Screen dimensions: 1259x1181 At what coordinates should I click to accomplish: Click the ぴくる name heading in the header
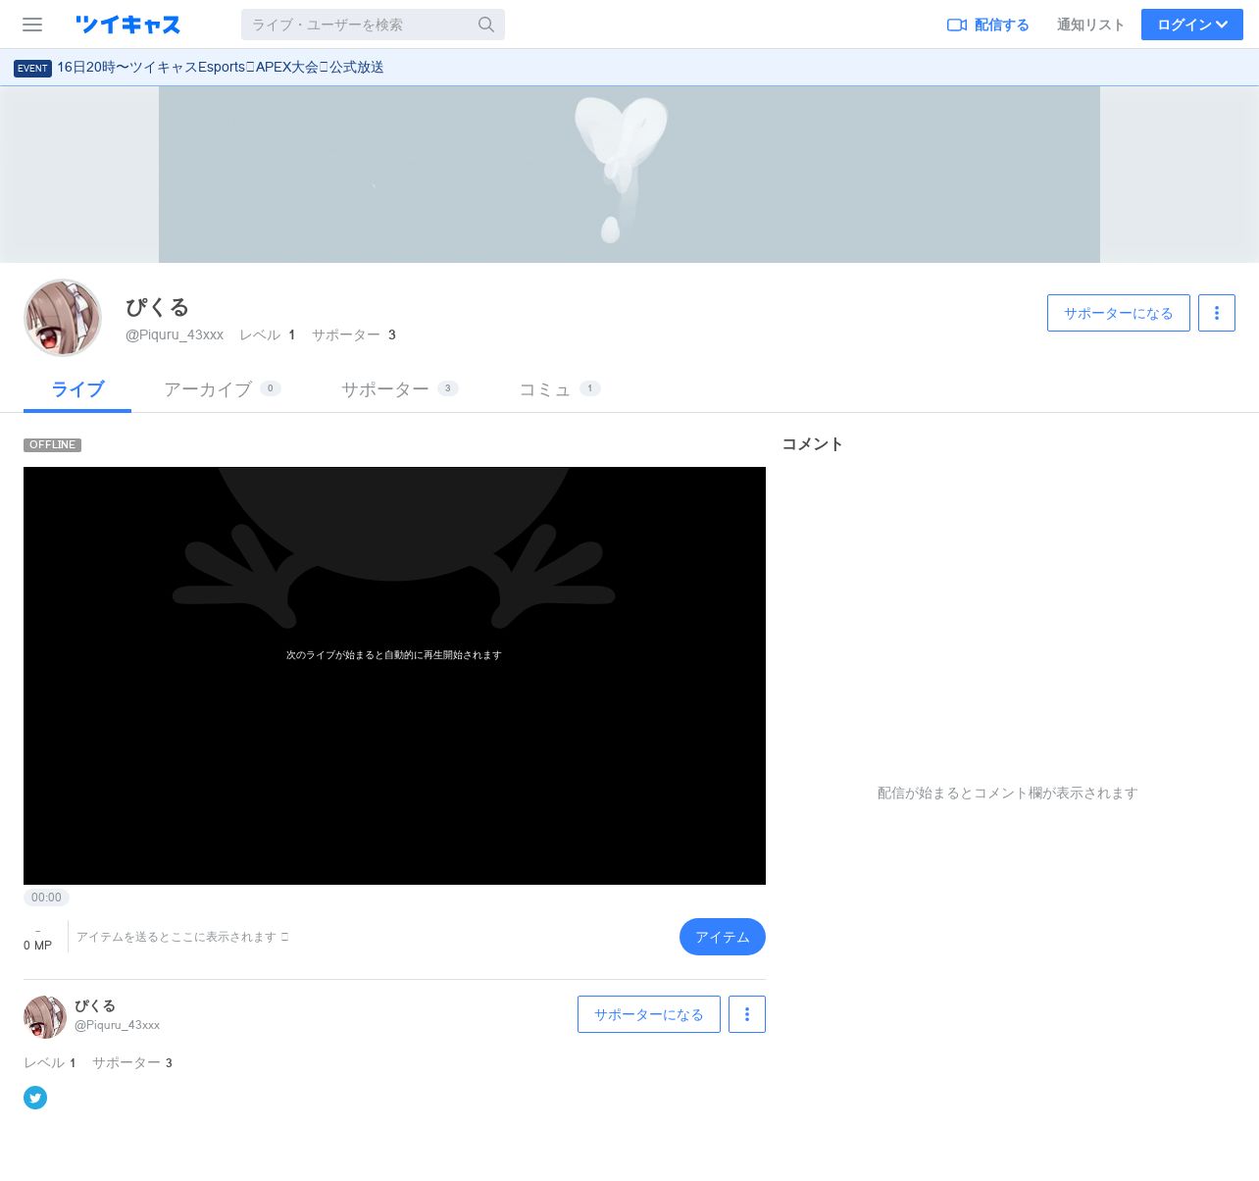157,307
